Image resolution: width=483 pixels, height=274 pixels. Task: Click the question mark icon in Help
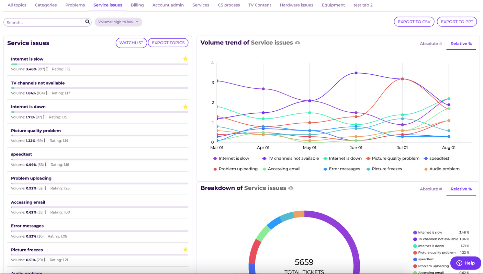tap(459, 263)
